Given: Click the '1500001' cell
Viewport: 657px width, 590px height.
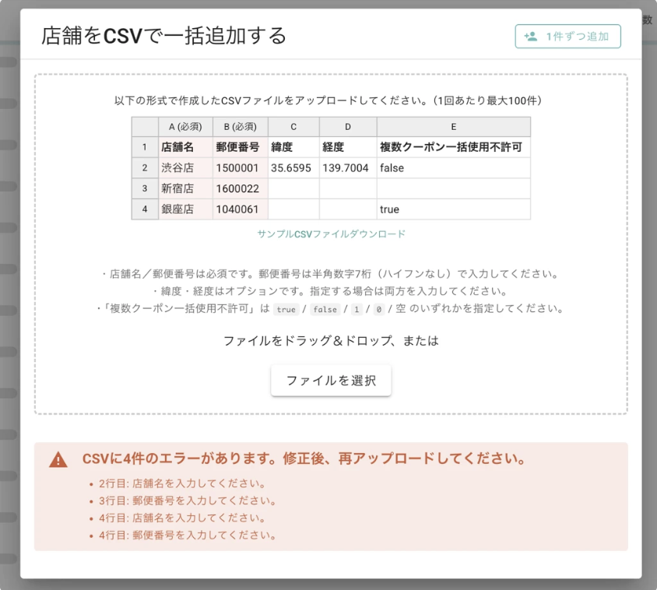Looking at the screenshot, I should click(240, 168).
